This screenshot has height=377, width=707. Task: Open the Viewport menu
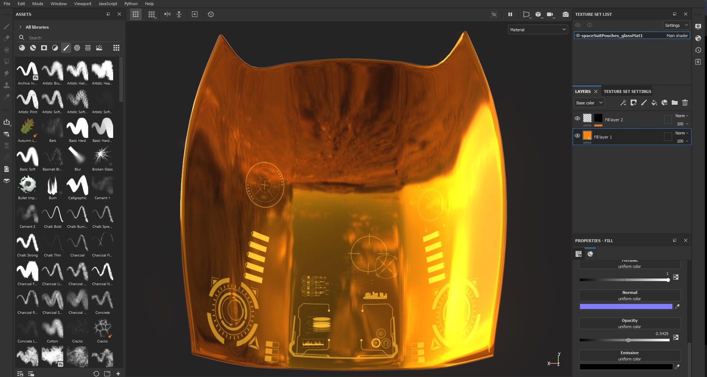tap(82, 4)
